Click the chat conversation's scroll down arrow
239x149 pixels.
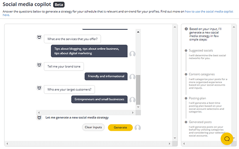tap(138, 107)
